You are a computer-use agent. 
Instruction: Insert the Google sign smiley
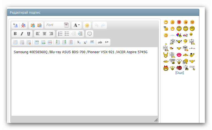pyautogui.click(x=192, y=68)
